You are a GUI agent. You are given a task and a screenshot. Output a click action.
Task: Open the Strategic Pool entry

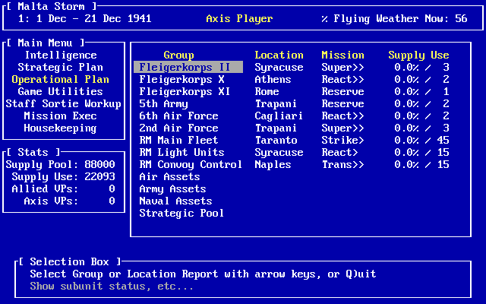click(x=181, y=213)
